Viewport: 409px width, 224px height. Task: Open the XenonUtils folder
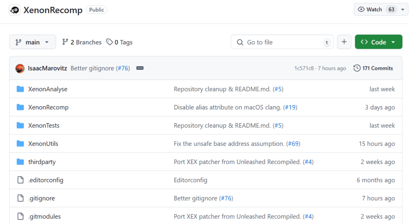tap(43, 144)
